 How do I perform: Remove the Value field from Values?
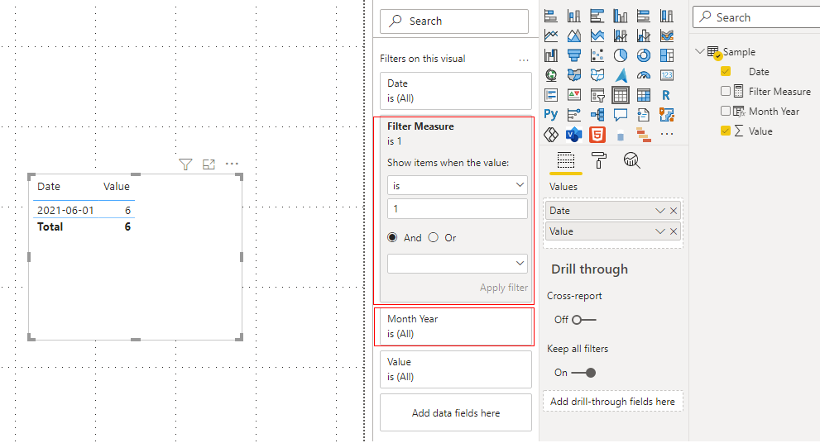point(674,231)
